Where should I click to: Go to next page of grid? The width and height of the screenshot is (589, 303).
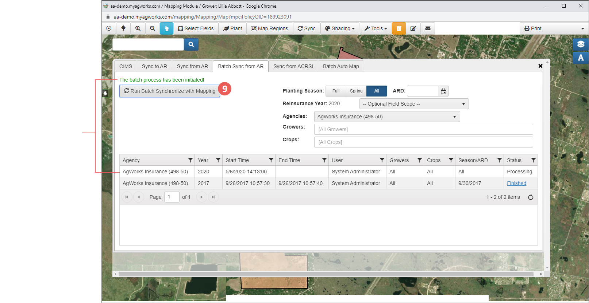(201, 197)
